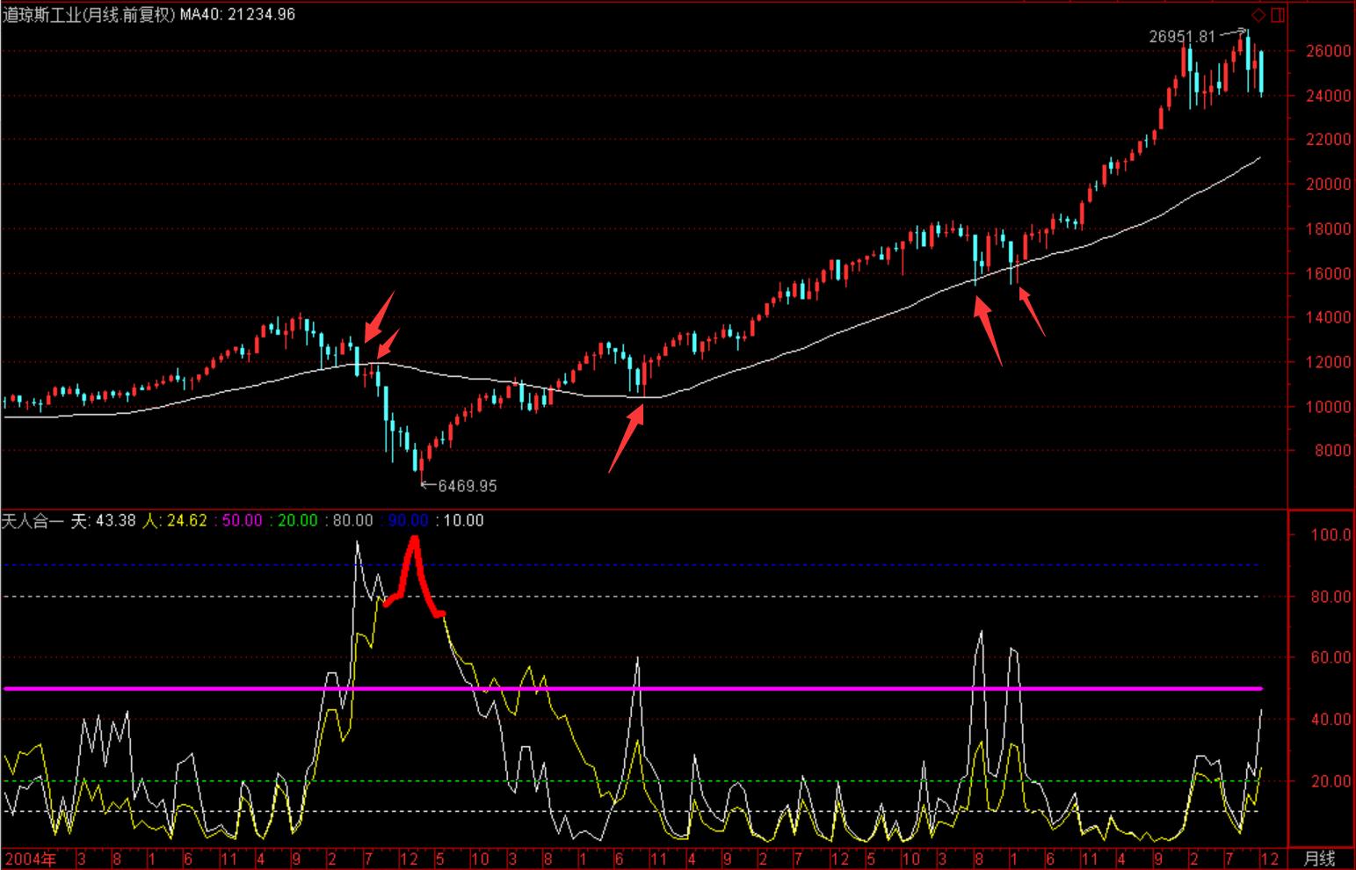Click the white 10.00 indicator value label
1356x870 pixels.
coord(463,520)
